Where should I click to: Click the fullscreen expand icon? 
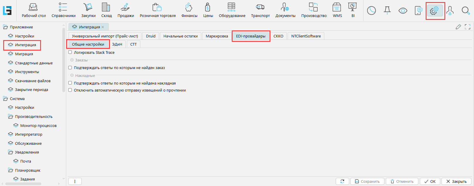(x=468, y=27)
